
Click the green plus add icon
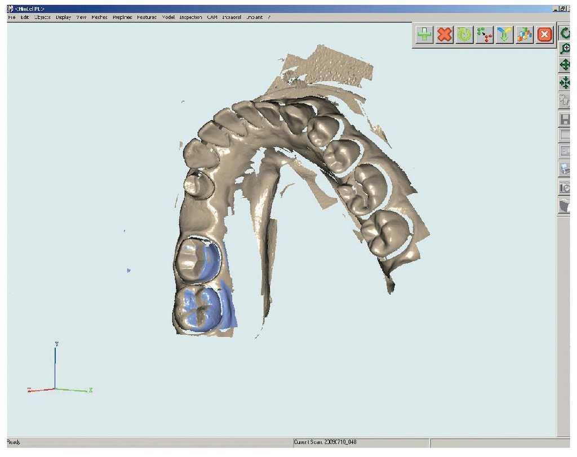424,35
